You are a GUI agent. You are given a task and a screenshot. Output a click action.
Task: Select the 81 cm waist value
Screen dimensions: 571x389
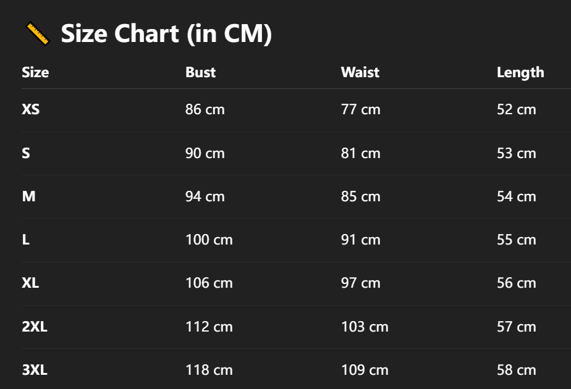pos(360,153)
